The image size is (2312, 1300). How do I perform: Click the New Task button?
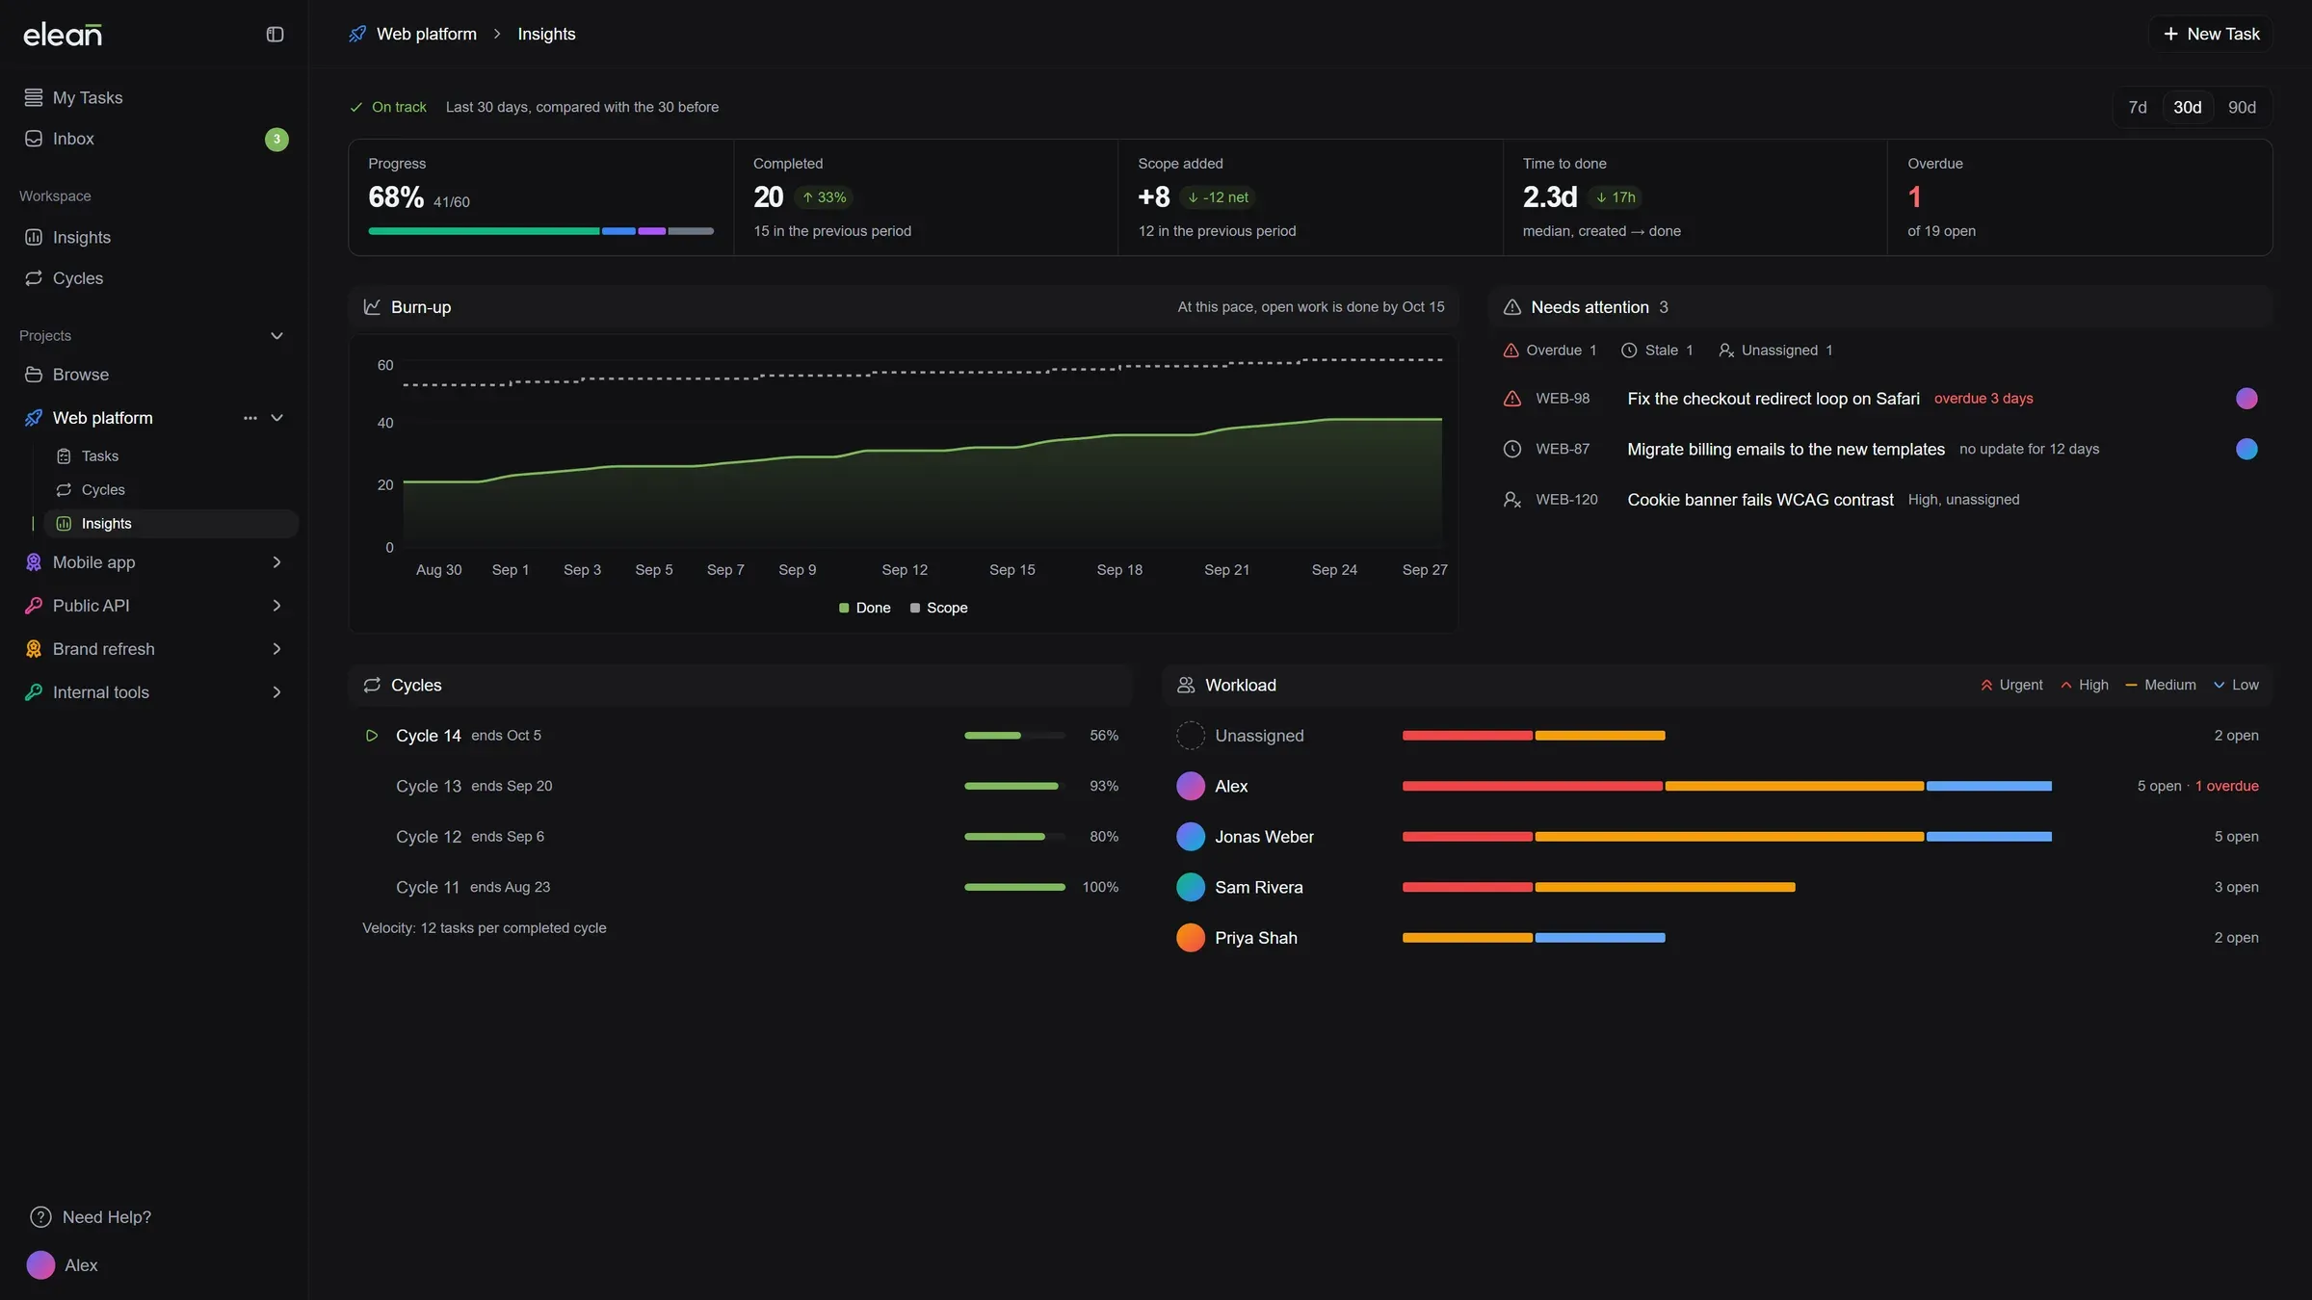tap(2211, 35)
